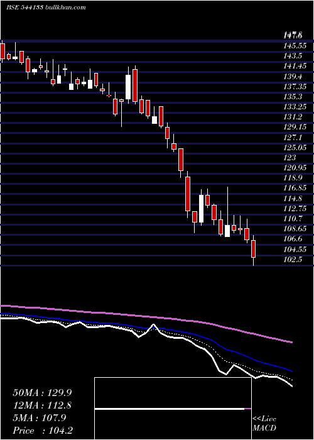Click the blue 12MA line's right end
Viewport: 314px width, 440px height.
pyautogui.click(x=291, y=371)
